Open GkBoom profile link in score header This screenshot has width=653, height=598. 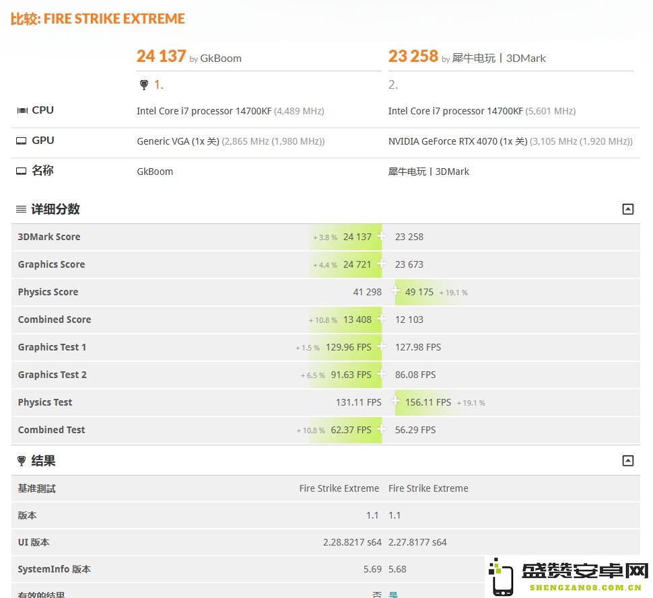pyautogui.click(x=221, y=59)
